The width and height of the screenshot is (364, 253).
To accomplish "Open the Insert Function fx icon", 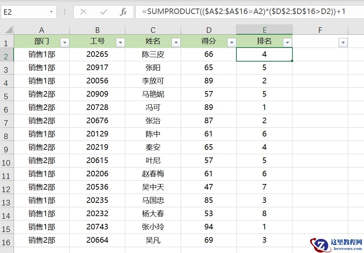I will (123, 12).
